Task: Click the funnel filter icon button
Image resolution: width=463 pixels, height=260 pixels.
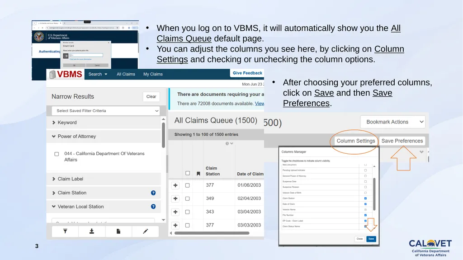Action: pos(65,232)
